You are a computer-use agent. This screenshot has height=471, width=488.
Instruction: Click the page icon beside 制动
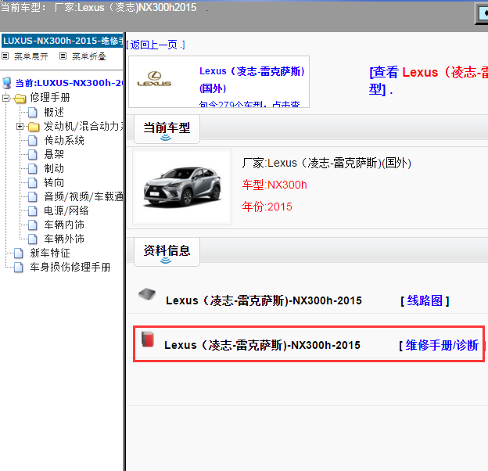pyautogui.click(x=33, y=169)
